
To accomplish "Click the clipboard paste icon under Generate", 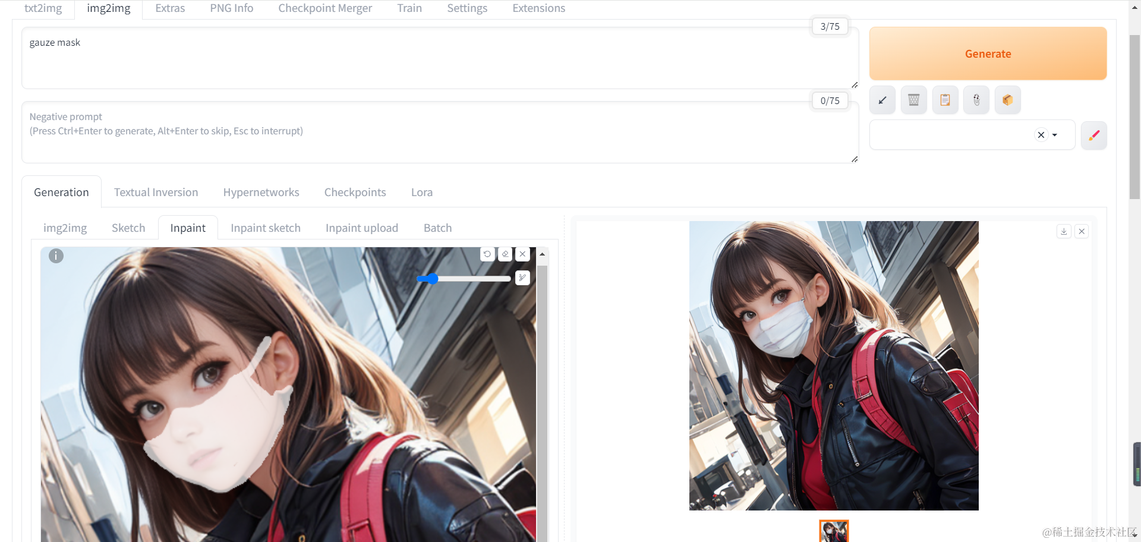I will click(945, 100).
